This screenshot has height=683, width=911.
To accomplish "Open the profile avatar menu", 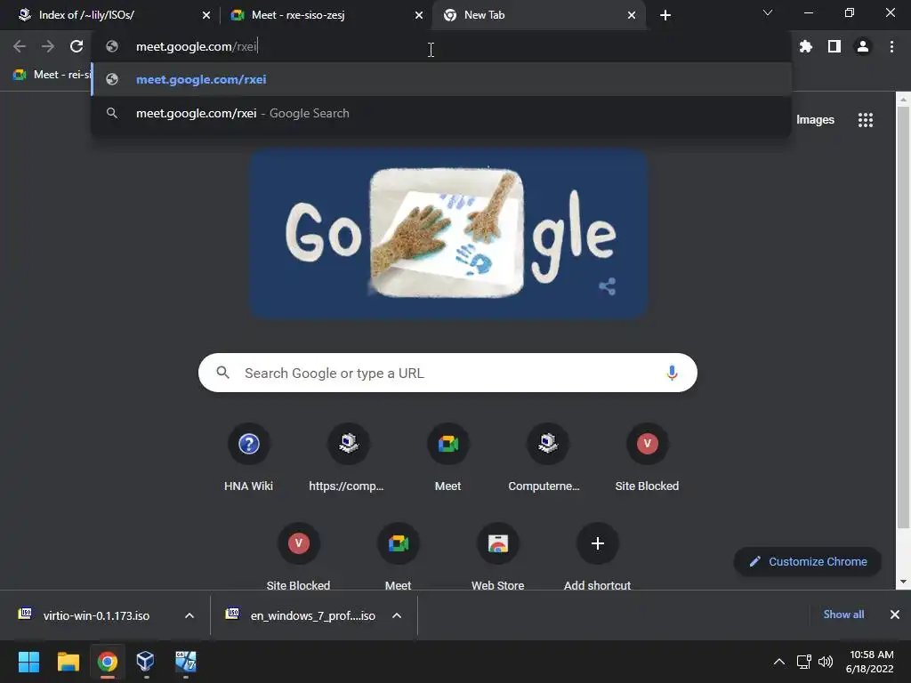I will (x=863, y=46).
